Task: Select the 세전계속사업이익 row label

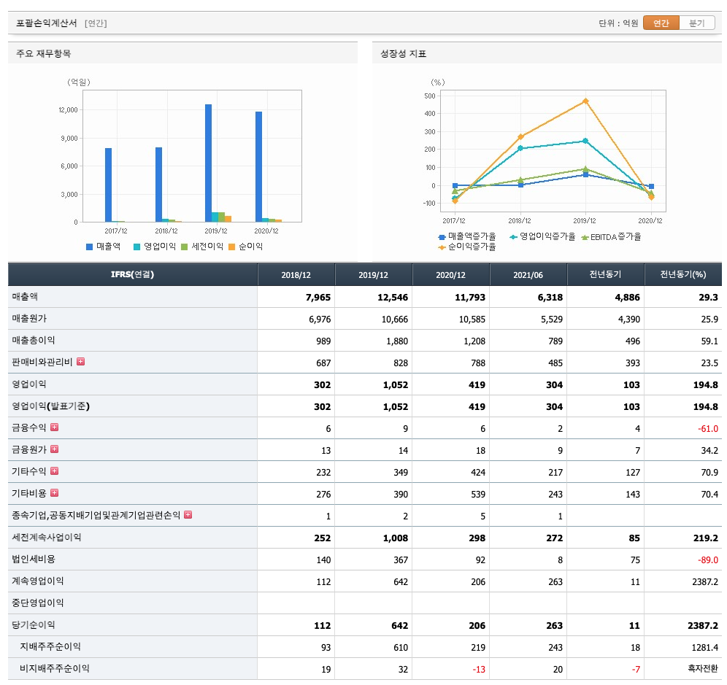Action: [x=47, y=537]
